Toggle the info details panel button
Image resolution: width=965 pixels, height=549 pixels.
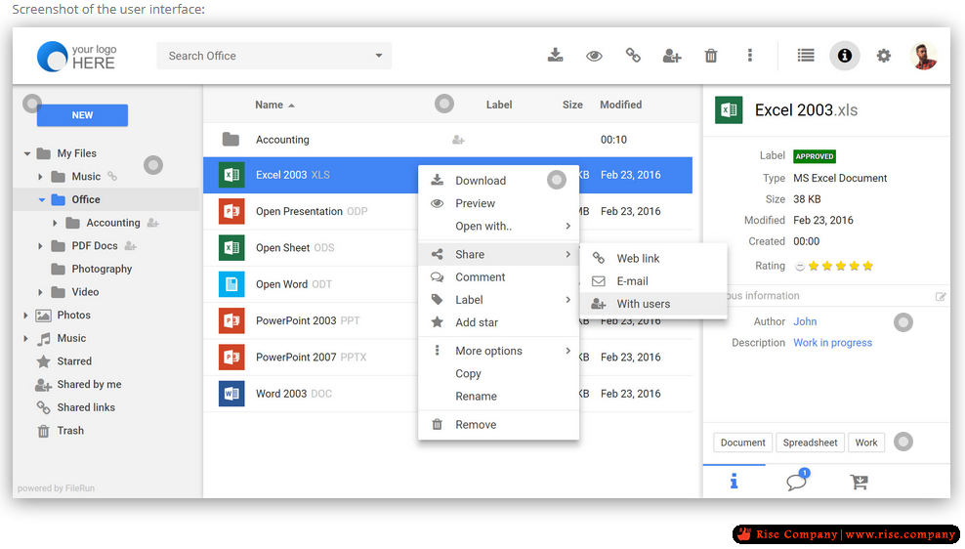(x=845, y=56)
